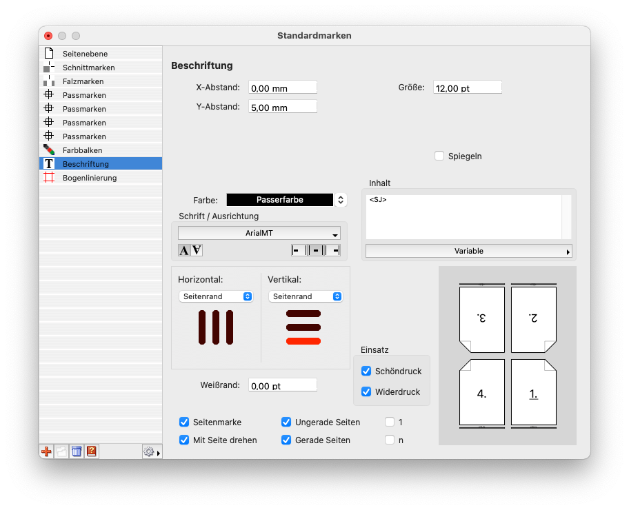Click the rotated page 2. preview thumbnail
The width and height of the screenshot is (629, 510).
pyautogui.click(x=534, y=319)
